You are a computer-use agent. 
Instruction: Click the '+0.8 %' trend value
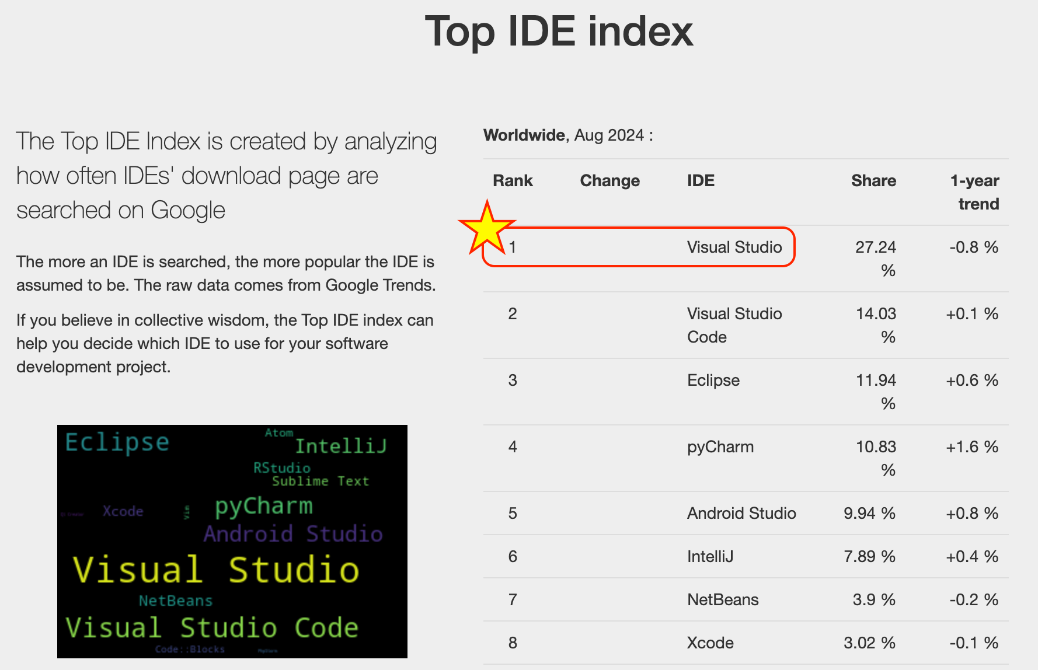click(973, 513)
